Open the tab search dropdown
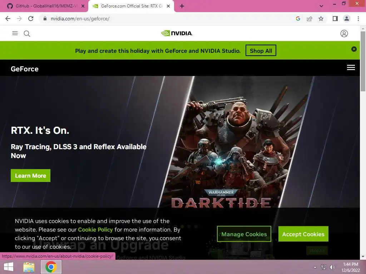 click(321, 6)
